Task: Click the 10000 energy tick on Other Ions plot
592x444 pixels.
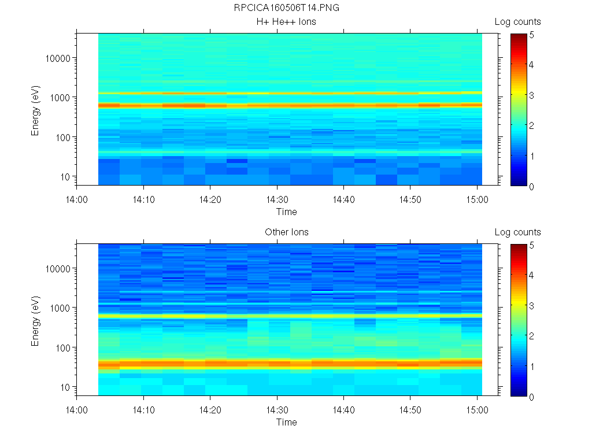Action: click(58, 269)
